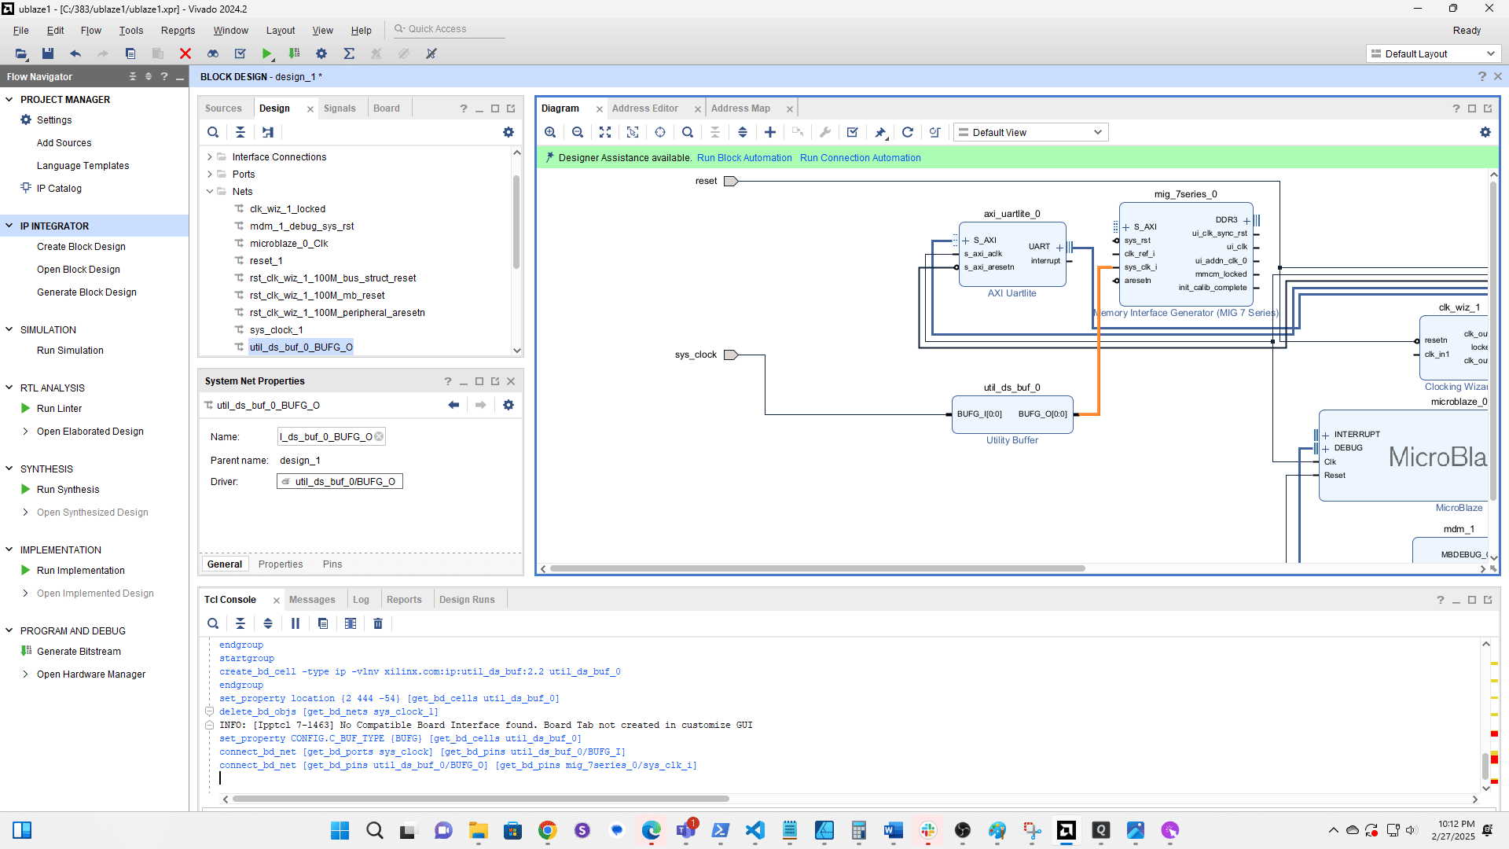Image resolution: width=1509 pixels, height=849 pixels.
Task: Switch to the Address Editor tab
Action: pos(645,108)
